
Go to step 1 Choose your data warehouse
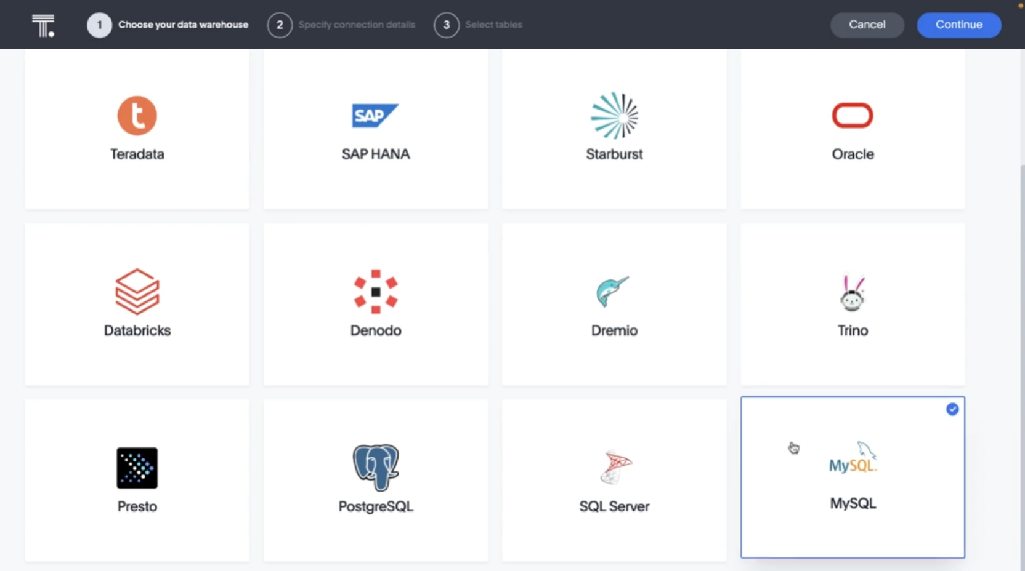[x=168, y=25]
